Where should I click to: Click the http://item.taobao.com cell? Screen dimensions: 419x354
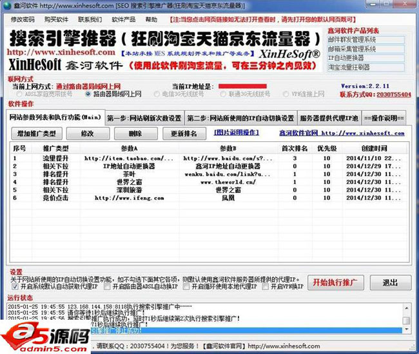(129, 158)
